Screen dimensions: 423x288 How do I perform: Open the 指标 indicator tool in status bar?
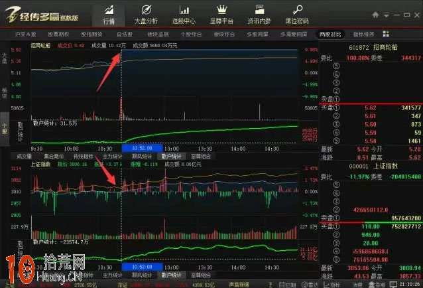tap(332, 285)
